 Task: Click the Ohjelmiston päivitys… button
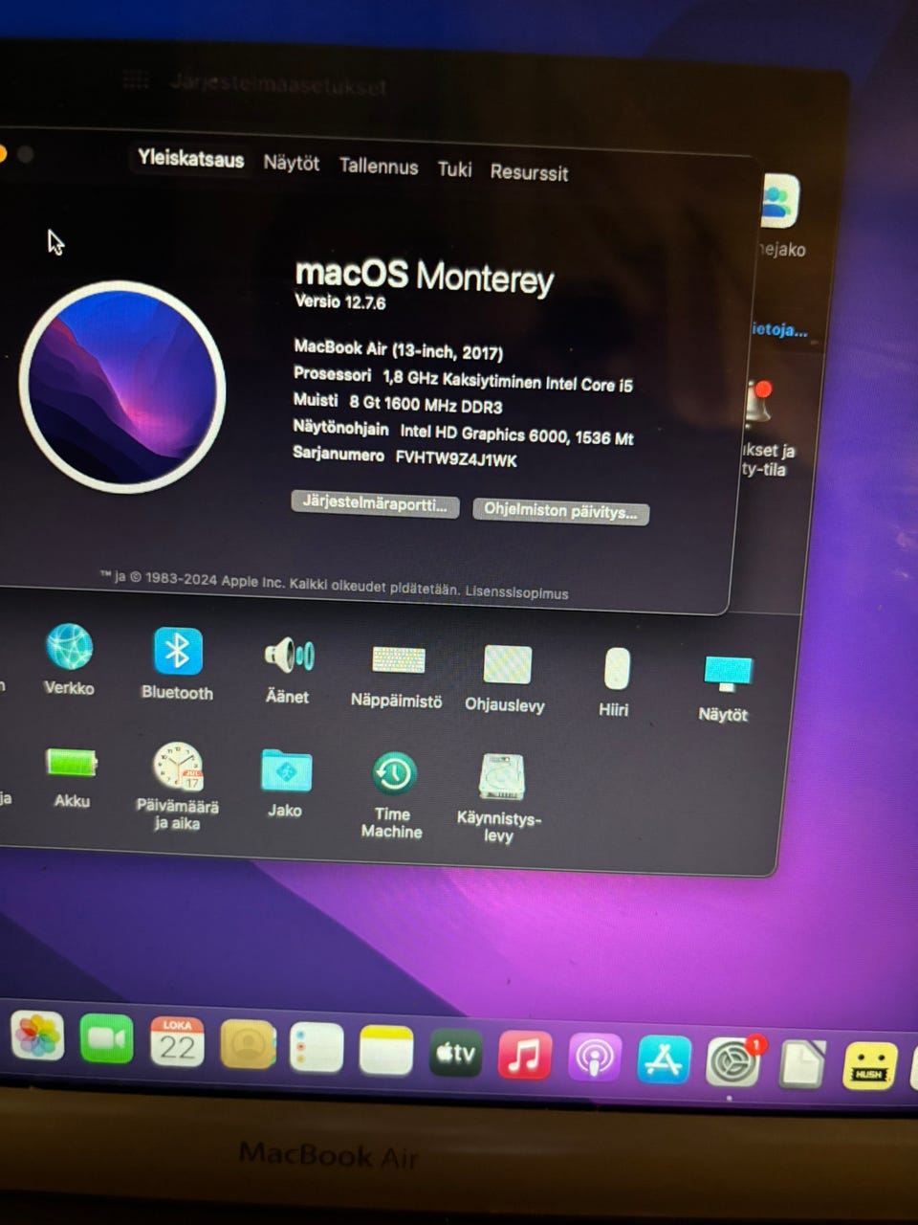560,511
